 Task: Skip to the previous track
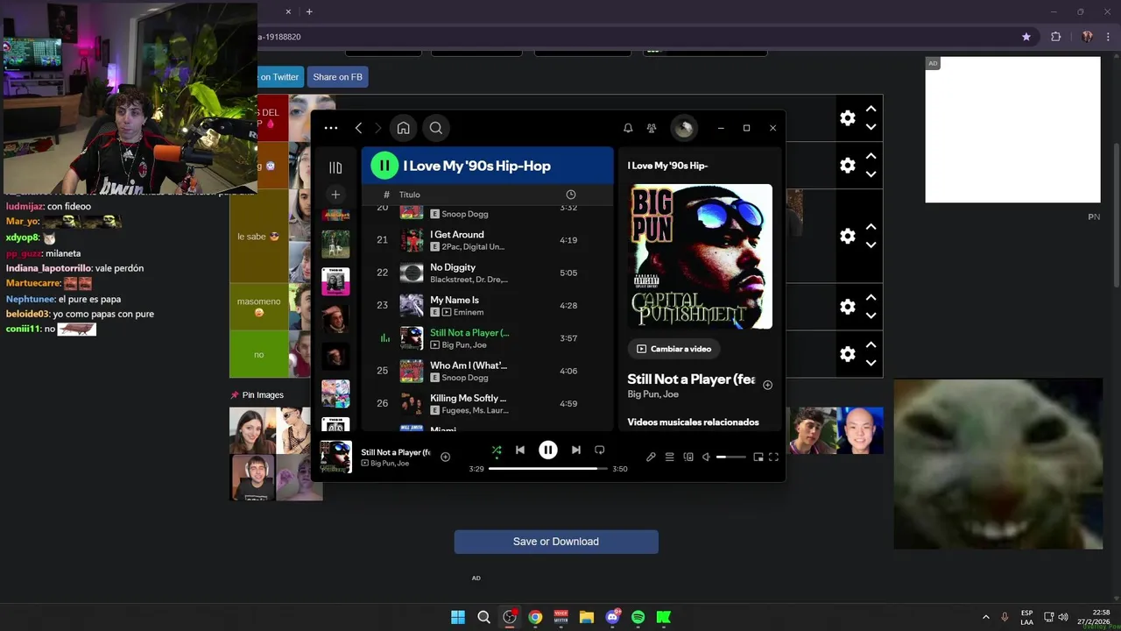(x=520, y=450)
